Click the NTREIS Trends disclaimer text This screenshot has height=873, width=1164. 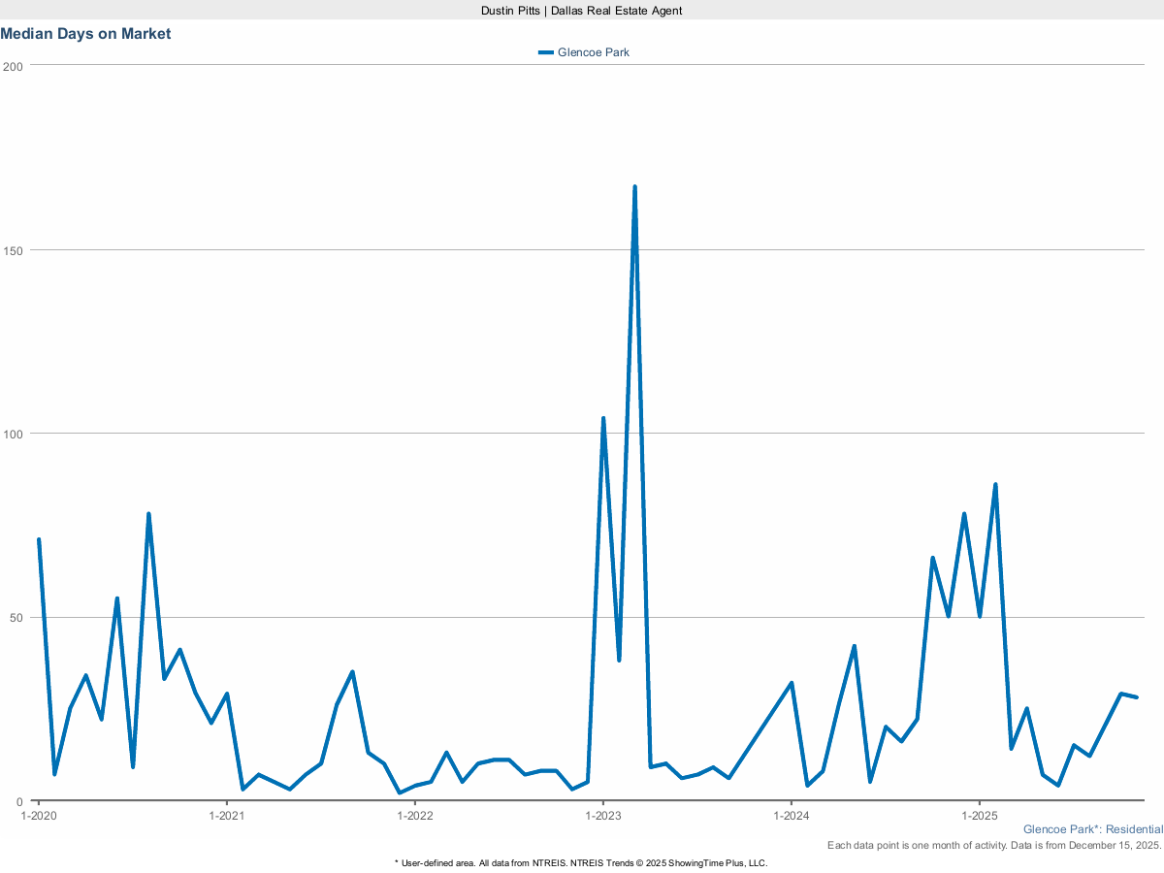point(581,861)
